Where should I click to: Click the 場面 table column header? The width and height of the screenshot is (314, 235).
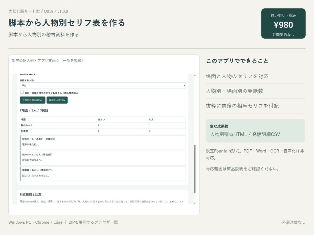58,119
